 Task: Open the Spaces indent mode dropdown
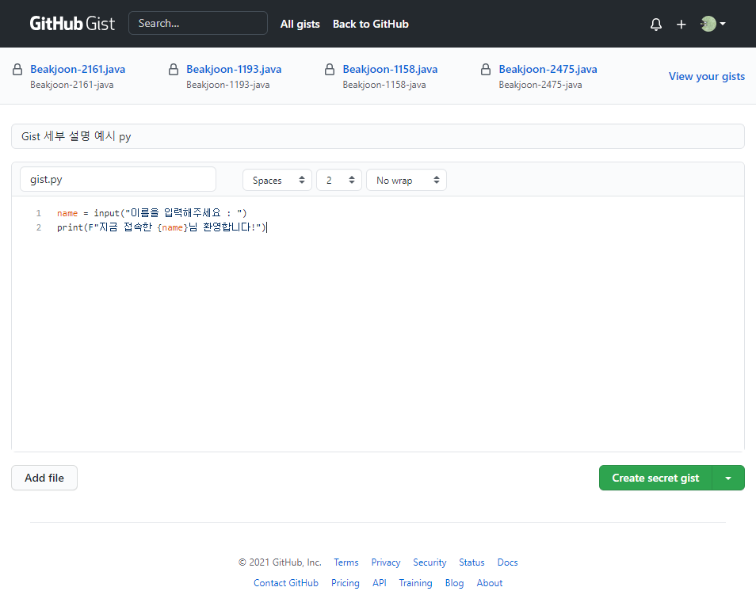pos(277,180)
